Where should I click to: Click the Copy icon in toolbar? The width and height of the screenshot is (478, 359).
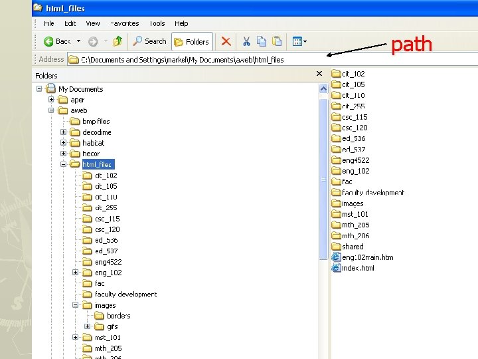(262, 41)
